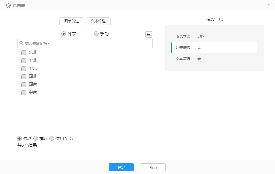This screenshot has height=174, width=275.
Task: Open the 列表筛选 tab
Action: (x=72, y=21)
